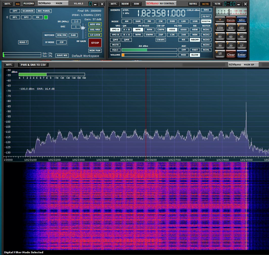This screenshot has height=255, width=269.
Task: Toggle the MUTE button
Action: tap(115, 45)
